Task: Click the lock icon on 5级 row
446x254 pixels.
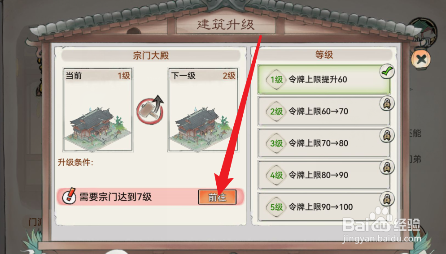Action: 387,199
